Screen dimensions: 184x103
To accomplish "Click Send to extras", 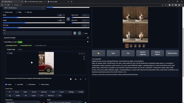I will 172,53.
